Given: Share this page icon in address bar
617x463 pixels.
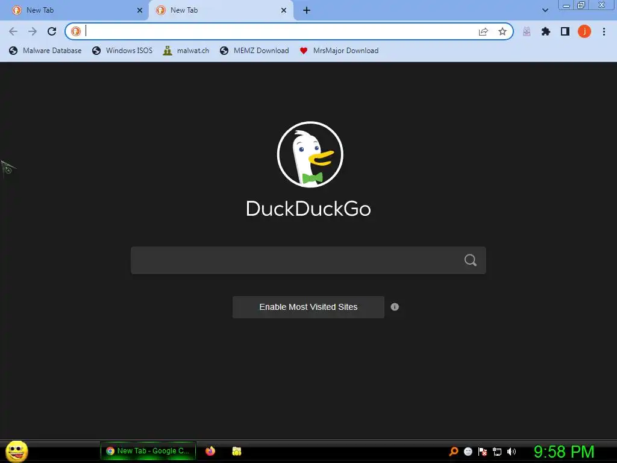Looking at the screenshot, I should [x=483, y=31].
